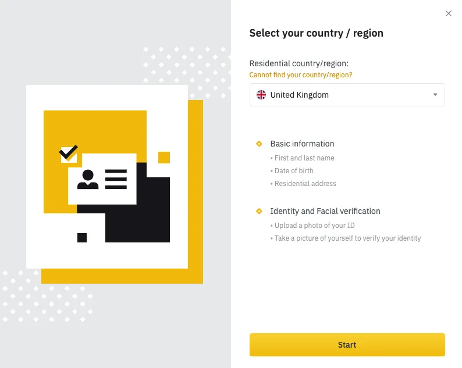Expand the country list using the dropdown arrow

(435, 95)
